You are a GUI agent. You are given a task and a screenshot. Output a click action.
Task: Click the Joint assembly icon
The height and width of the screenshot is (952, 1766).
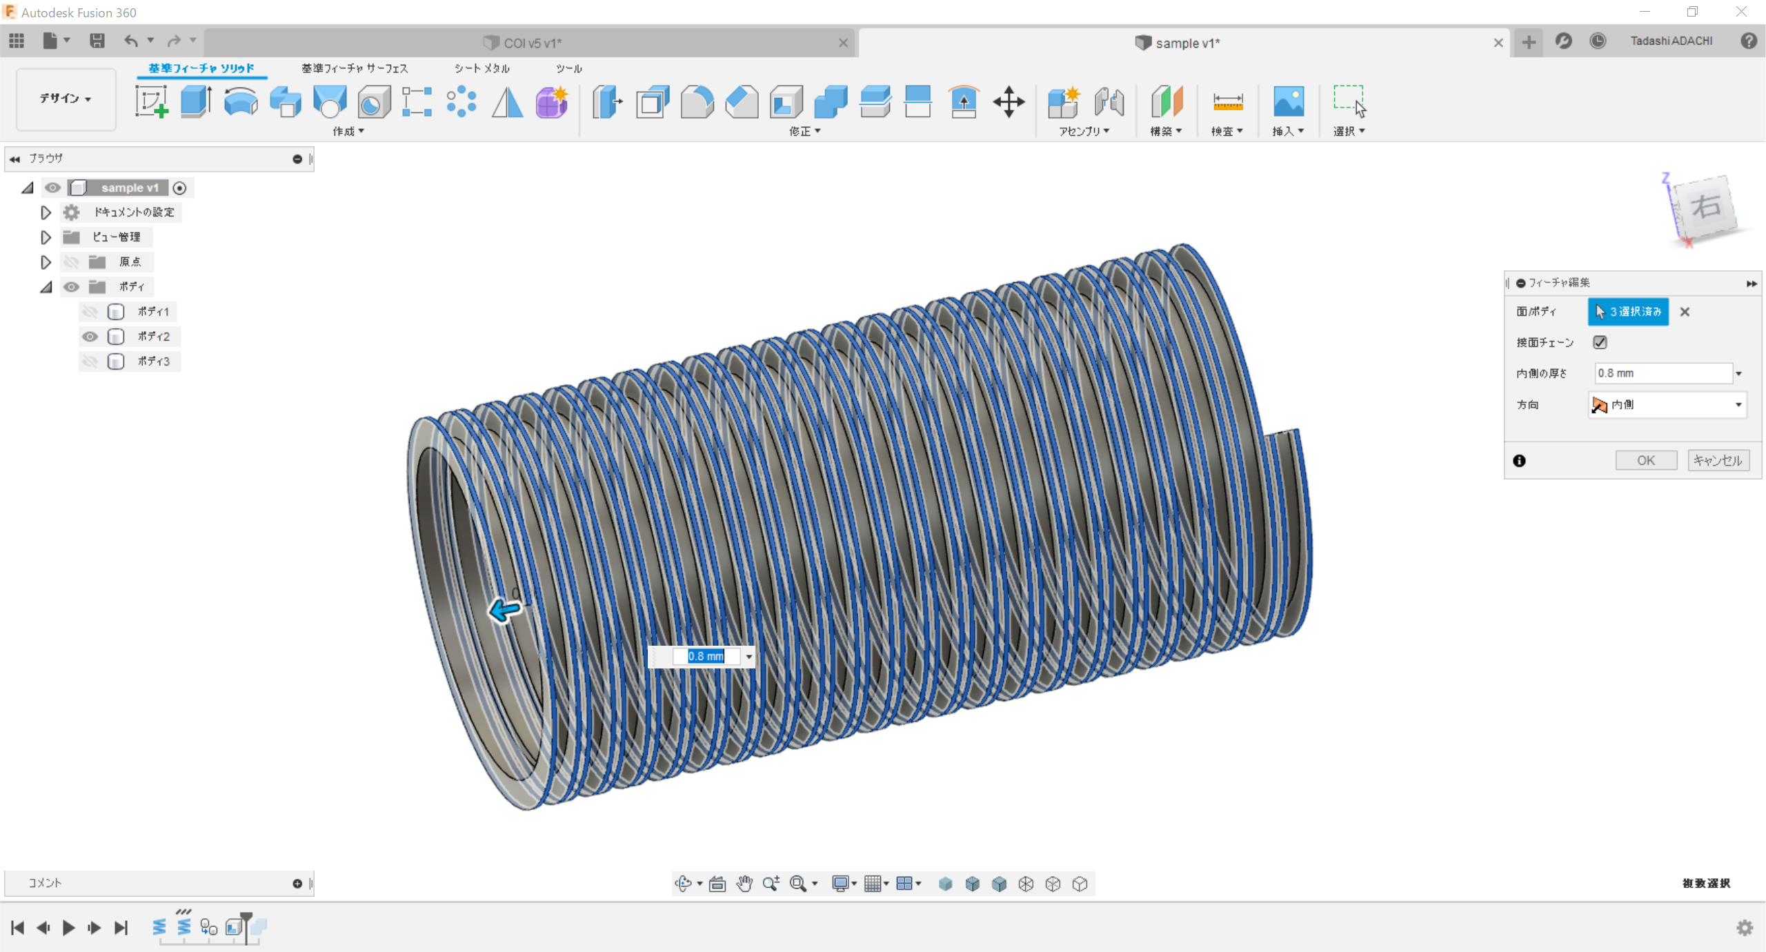coord(1109,102)
